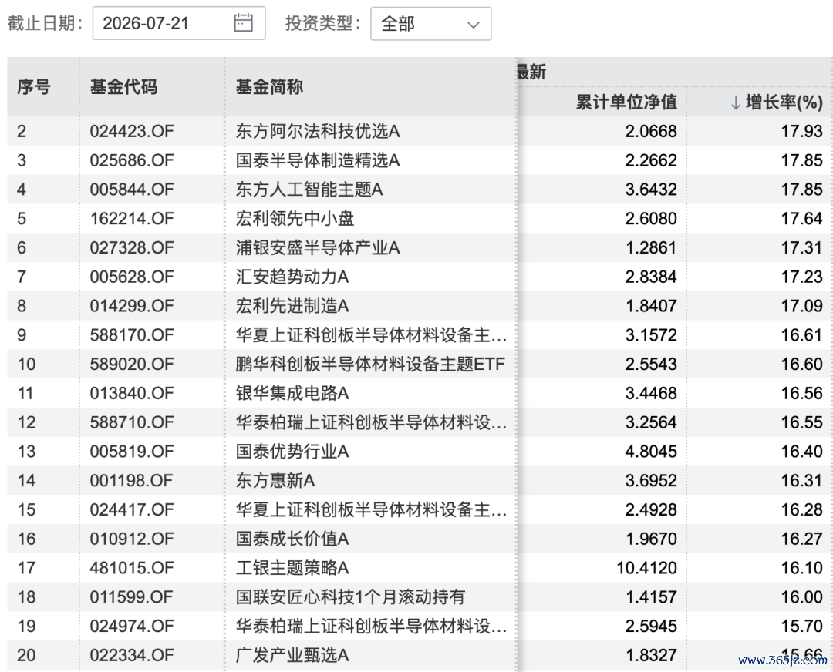Open the calendar picker icon
This screenshot has height=672, width=833.
tap(243, 23)
